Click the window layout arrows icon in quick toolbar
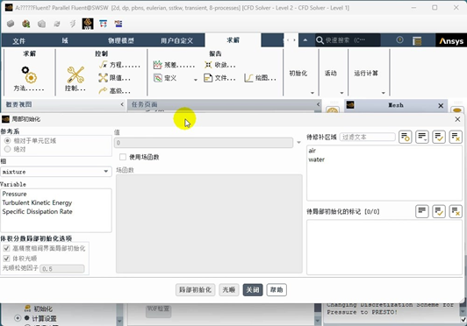This screenshot has width=467, height=326. 104,24
